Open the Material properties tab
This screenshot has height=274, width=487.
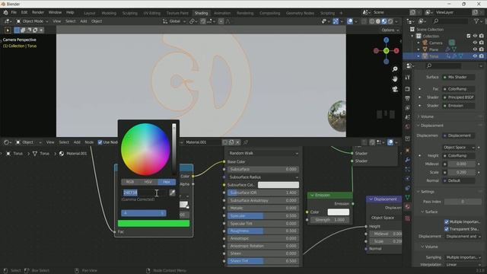pyautogui.click(x=408, y=207)
